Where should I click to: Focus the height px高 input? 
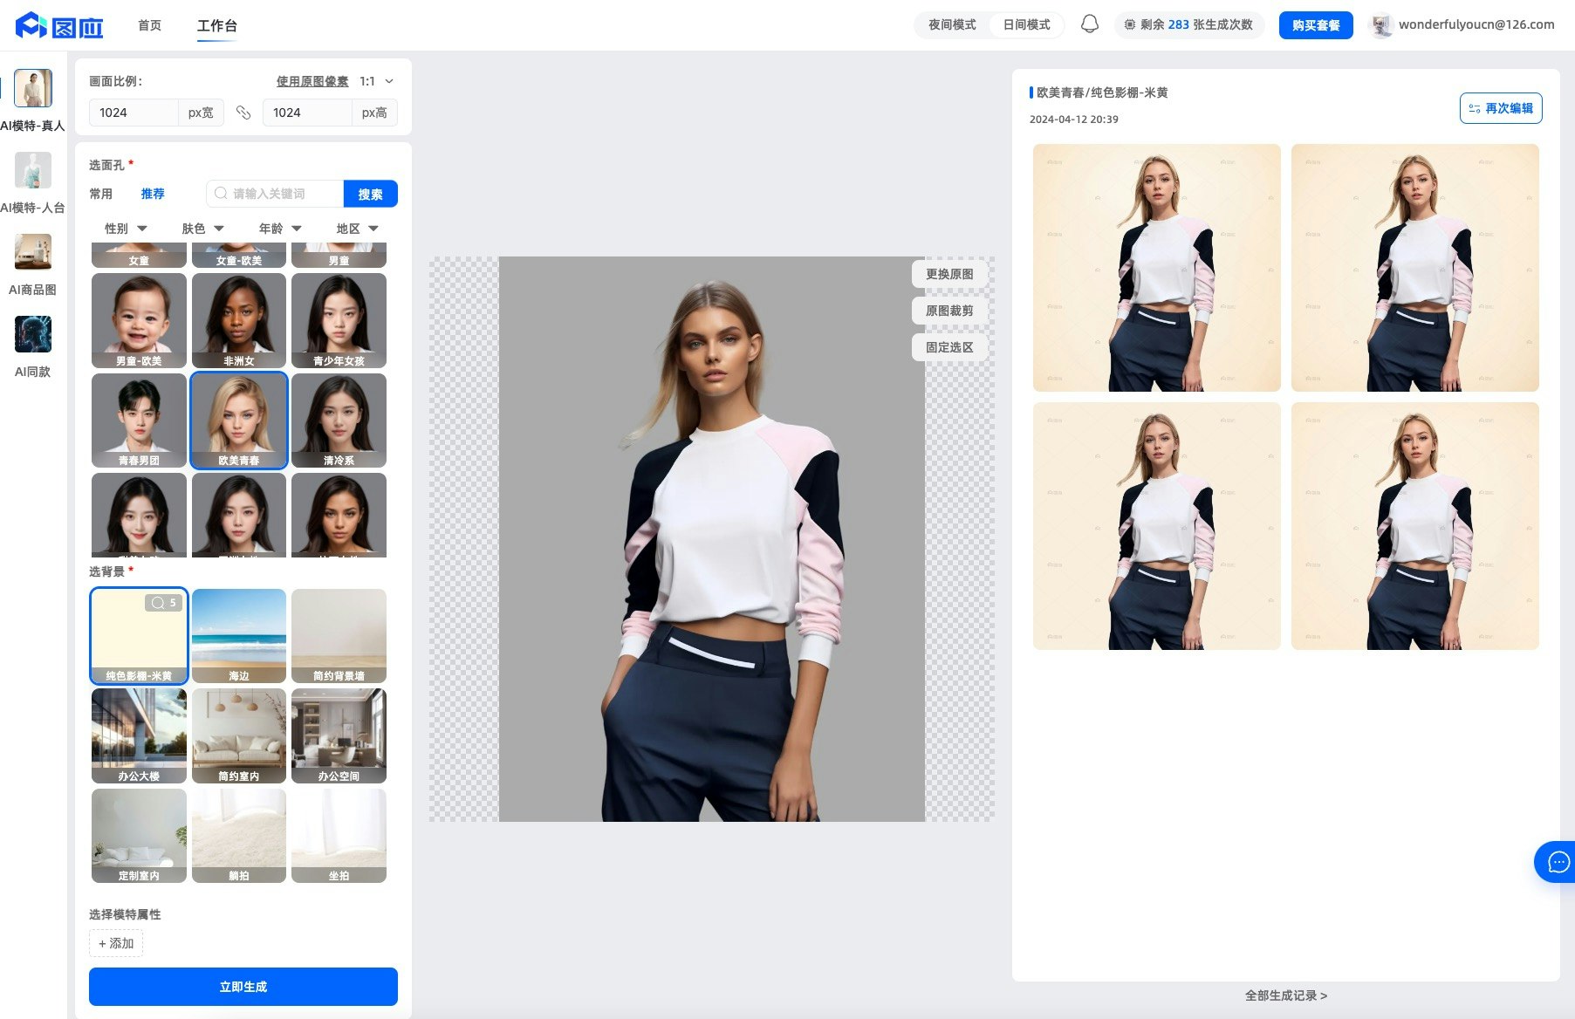point(307,113)
